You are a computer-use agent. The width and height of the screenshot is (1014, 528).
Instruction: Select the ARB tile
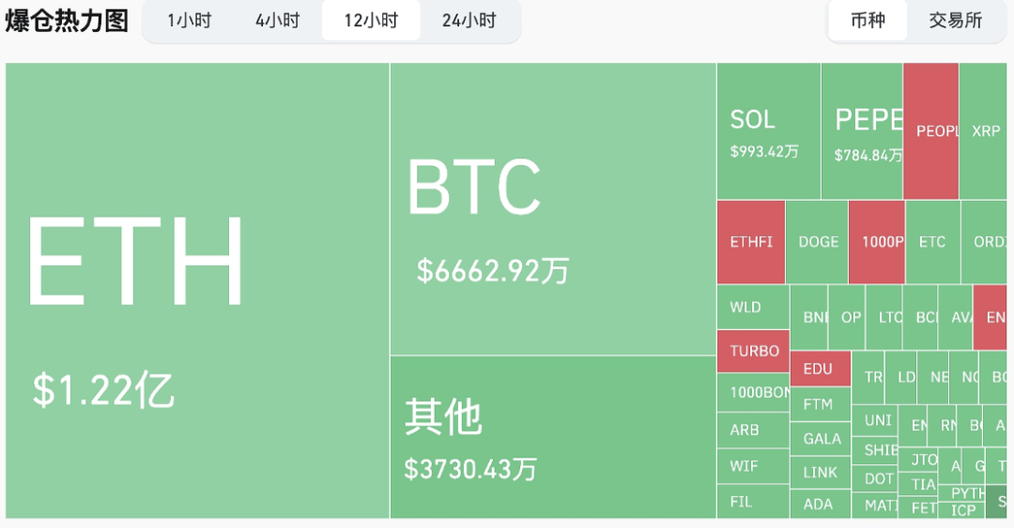(x=753, y=430)
